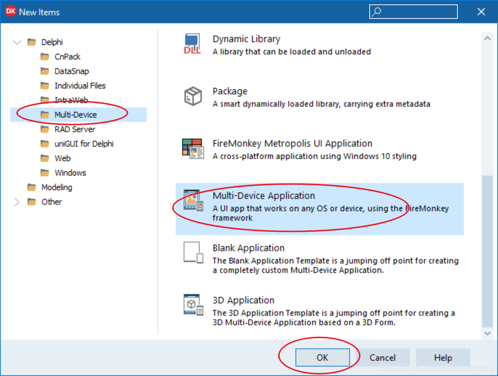Select Web category label
498x376 pixels.
(x=62, y=158)
